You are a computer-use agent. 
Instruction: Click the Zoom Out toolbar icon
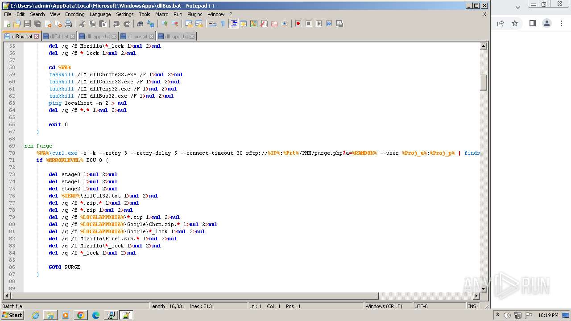(175, 24)
